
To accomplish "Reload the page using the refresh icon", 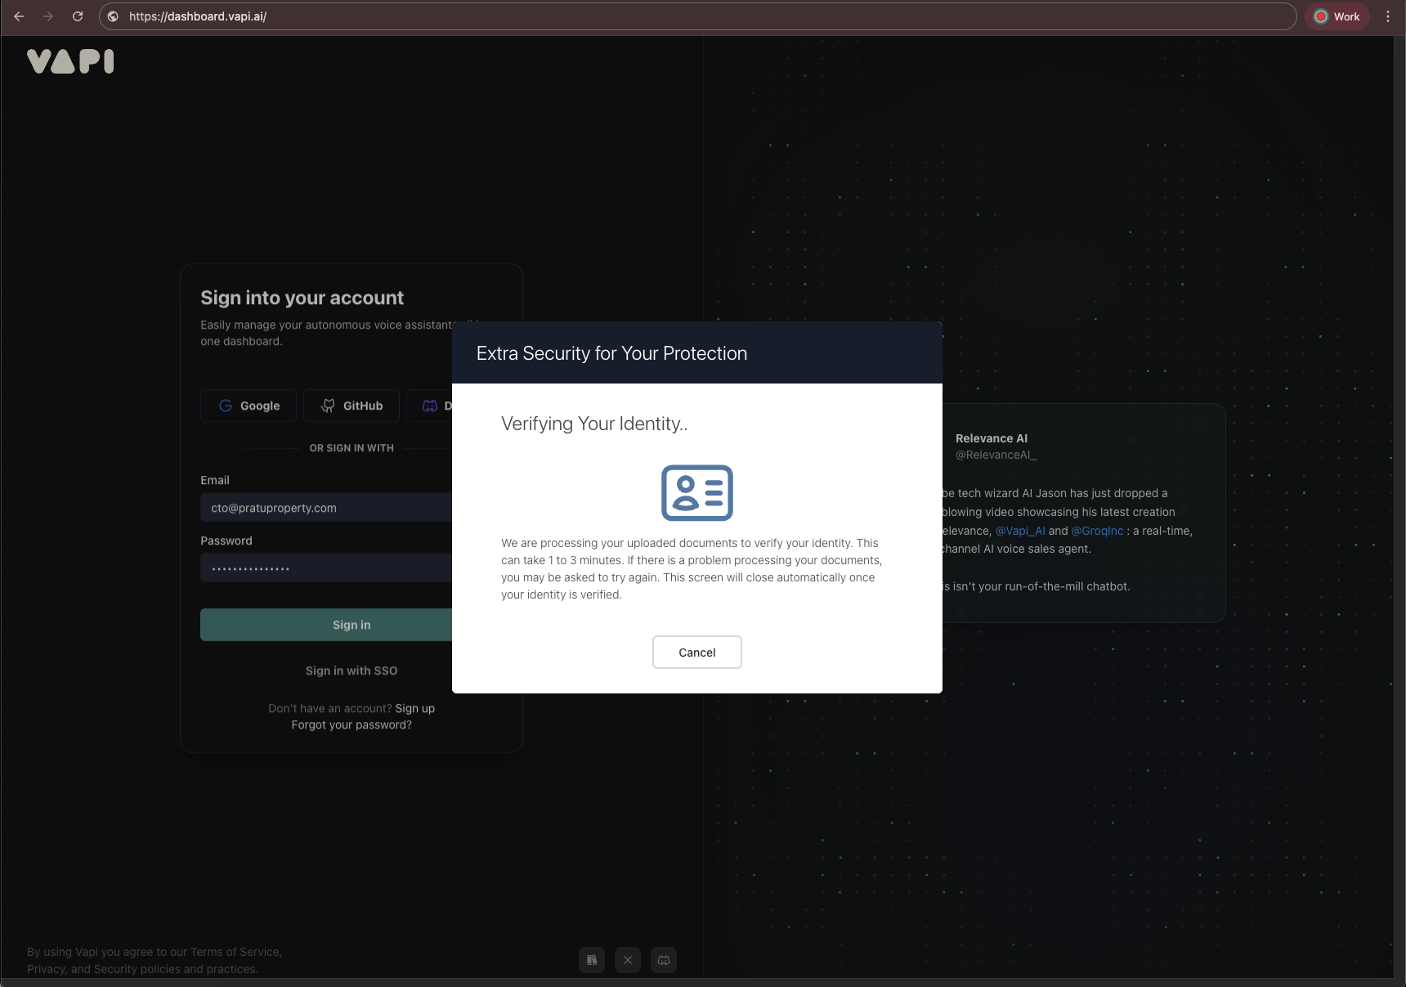I will tap(78, 16).
